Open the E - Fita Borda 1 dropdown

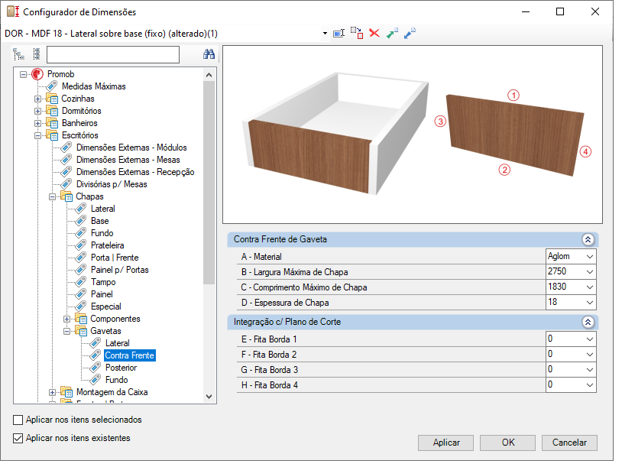coord(590,339)
